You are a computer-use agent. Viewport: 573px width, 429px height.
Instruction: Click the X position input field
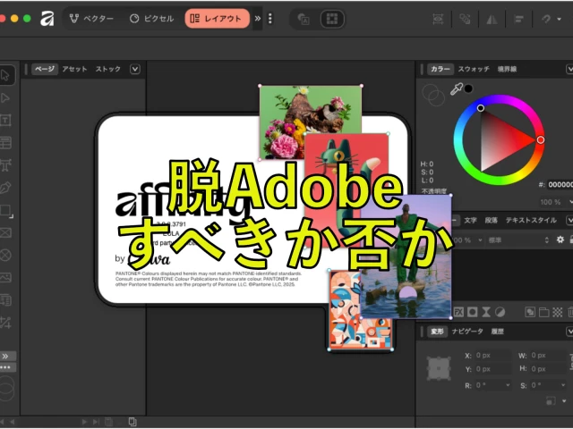[492, 355]
